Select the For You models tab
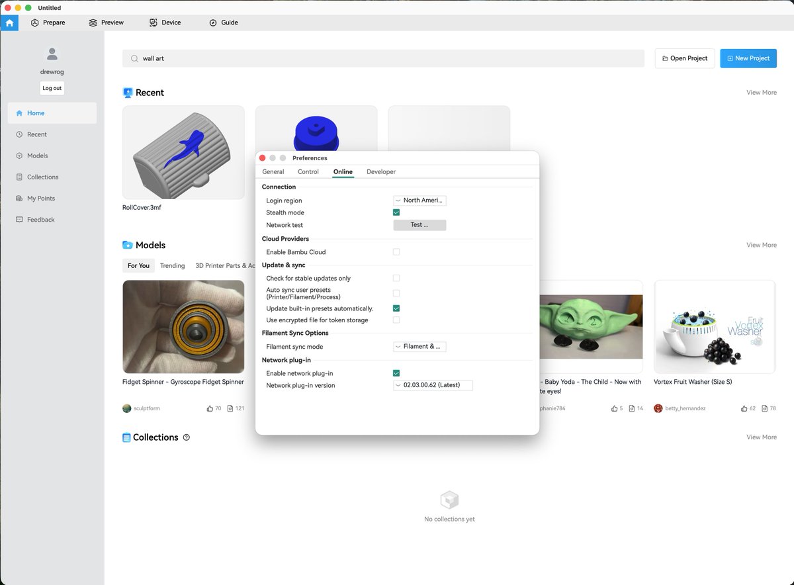Screen dimensions: 794x585 pyautogui.click(x=138, y=265)
